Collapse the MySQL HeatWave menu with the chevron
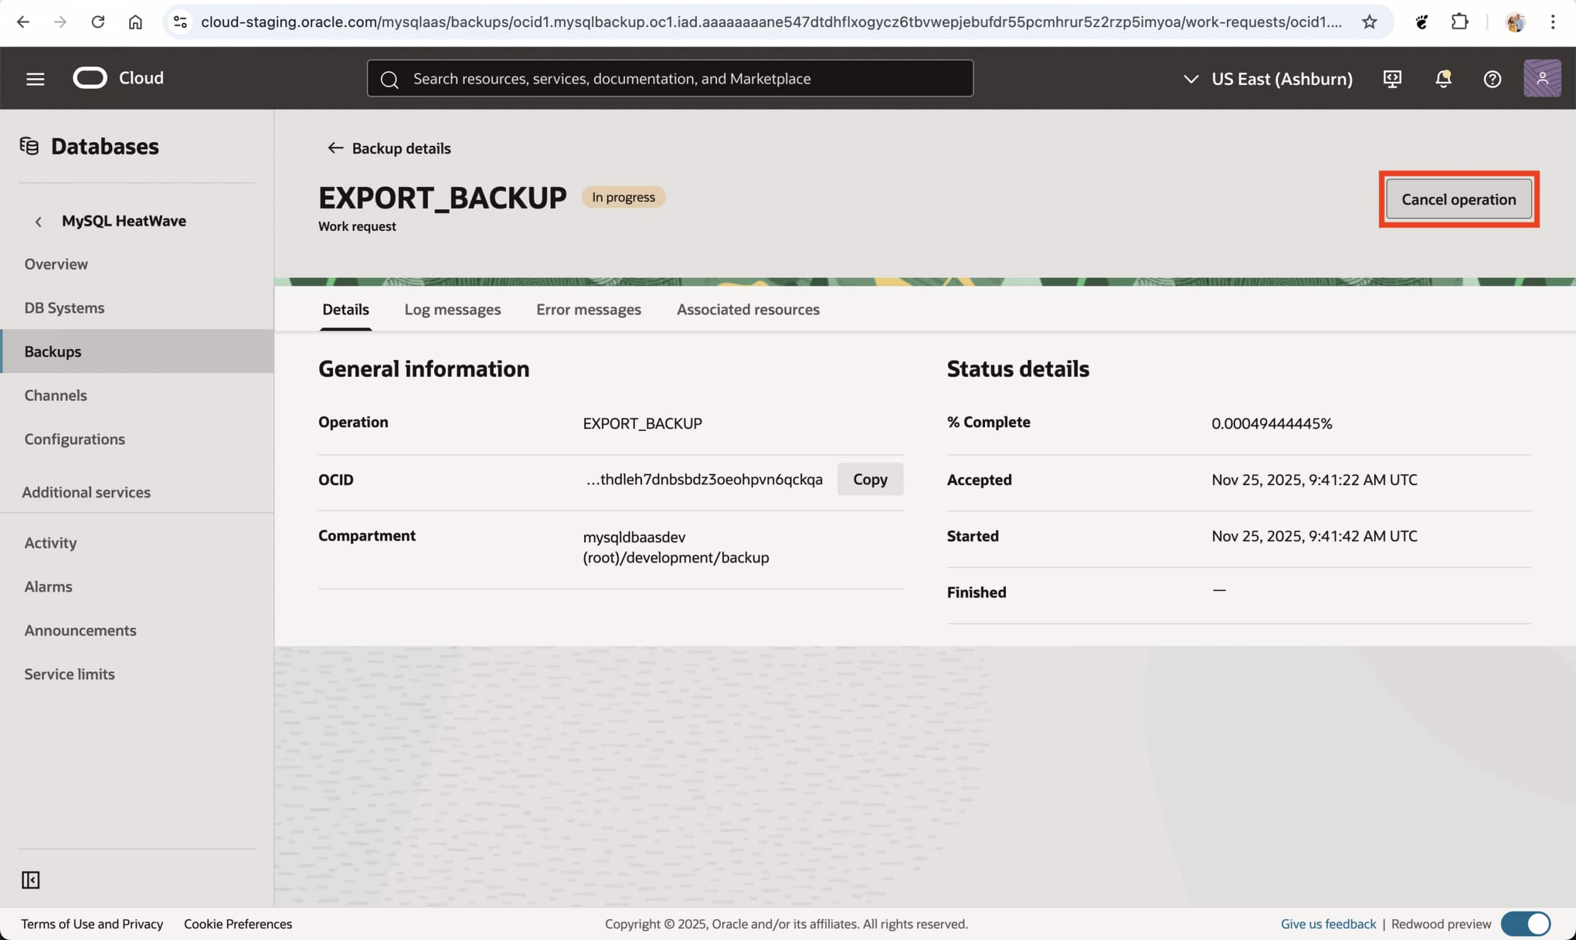 [38, 221]
